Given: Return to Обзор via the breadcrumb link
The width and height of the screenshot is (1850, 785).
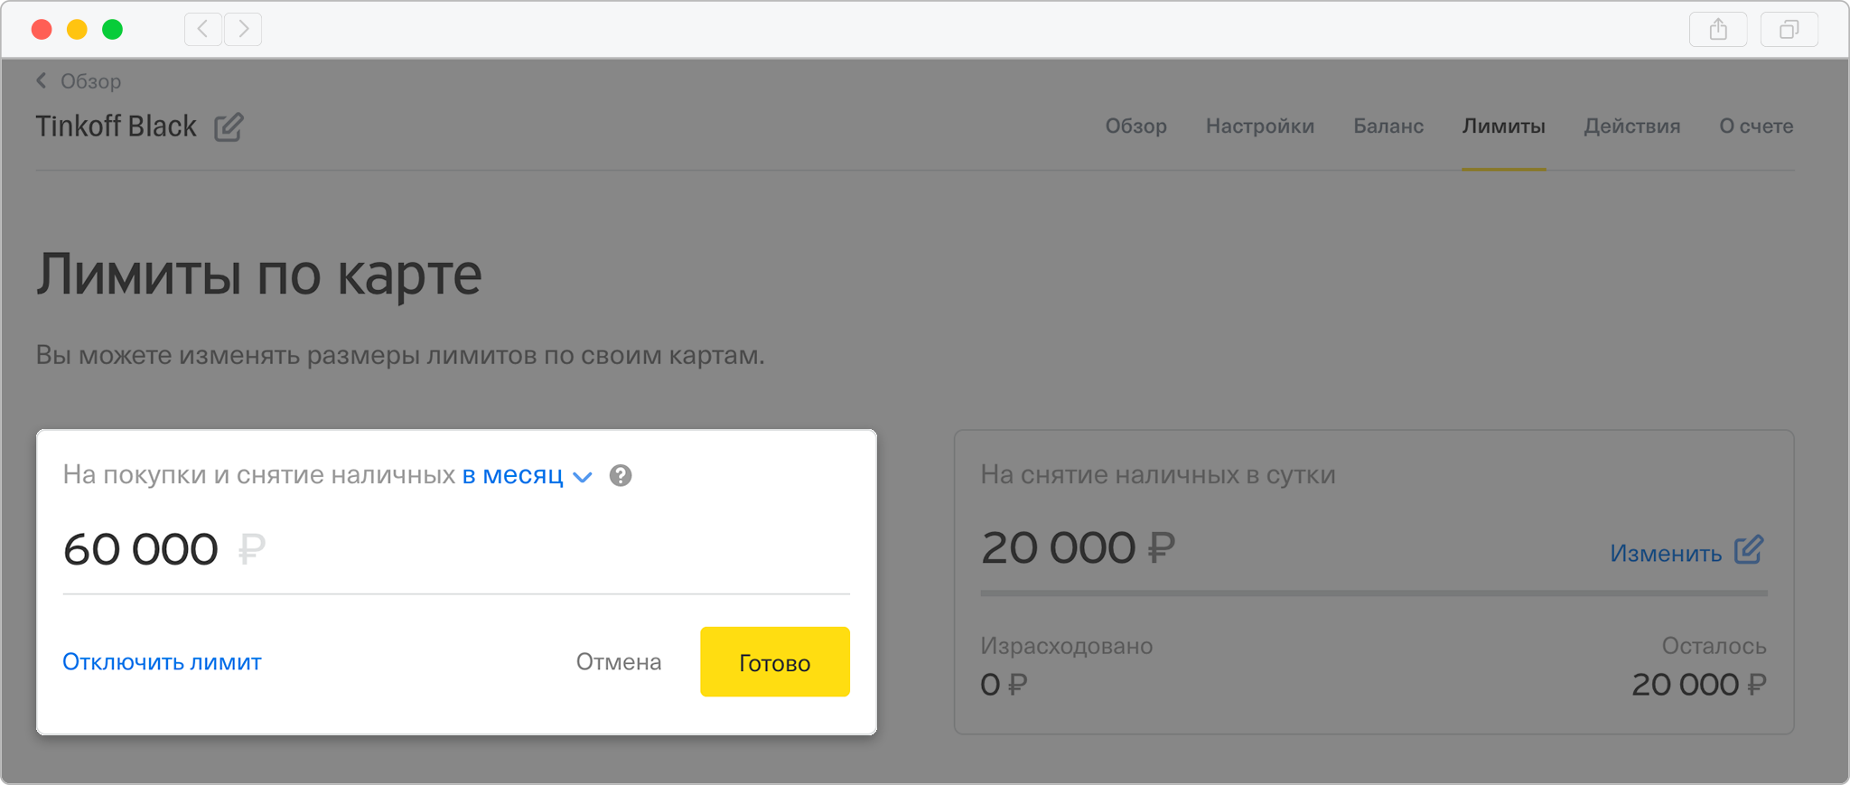Looking at the screenshot, I should pyautogui.click(x=90, y=81).
